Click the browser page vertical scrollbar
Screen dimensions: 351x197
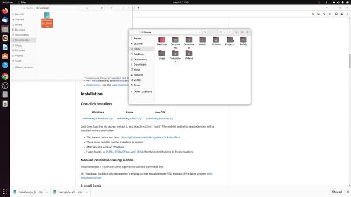[350, 61]
